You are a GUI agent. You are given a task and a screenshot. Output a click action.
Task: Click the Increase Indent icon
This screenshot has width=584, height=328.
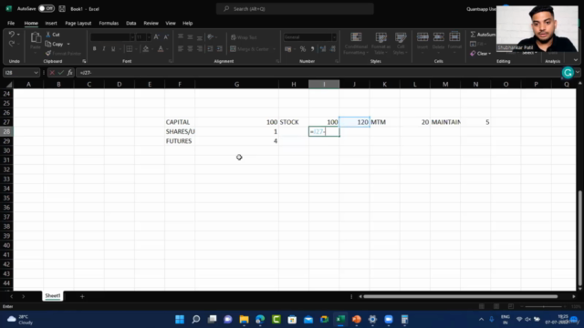tap(220, 48)
